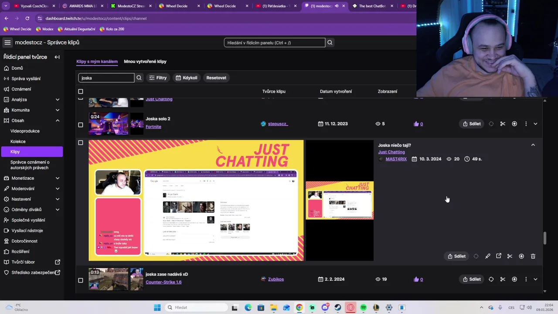Click the circled plus icon in Joska solo 2 row
This screenshot has height=314, width=558.
click(x=514, y=124)
